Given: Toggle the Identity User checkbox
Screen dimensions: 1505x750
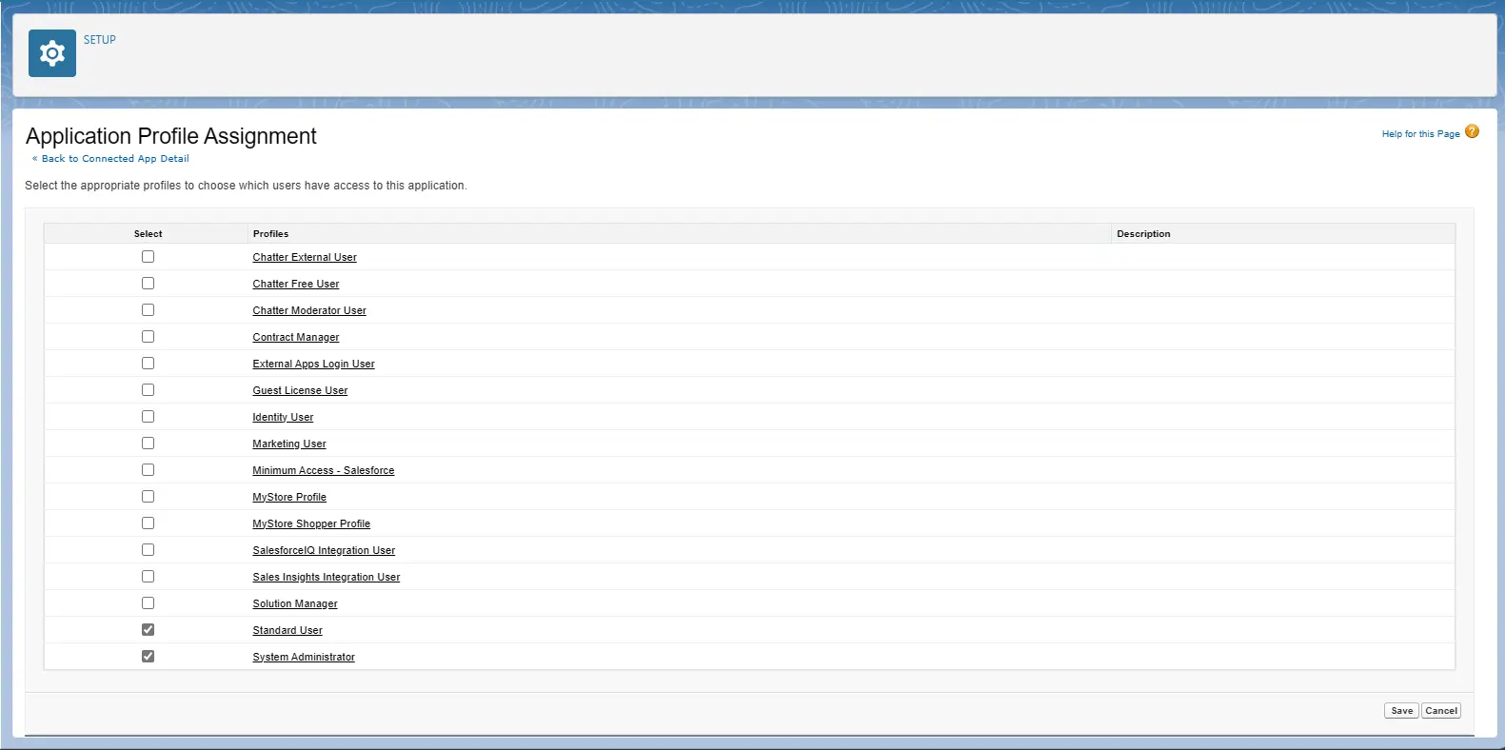Looking at the screenshot, I should (148, 416).
